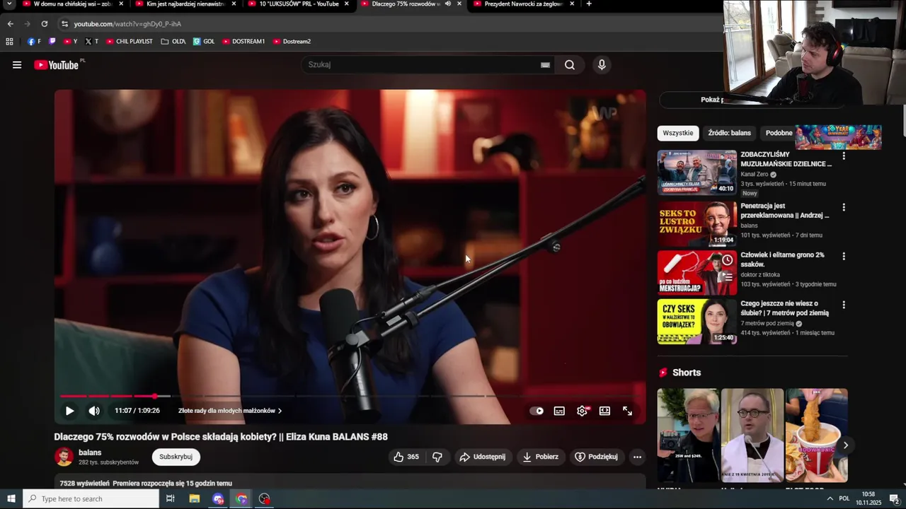Seek on the red video progress bar
This screenshot has height=509, width=906.
pos(350,396)
